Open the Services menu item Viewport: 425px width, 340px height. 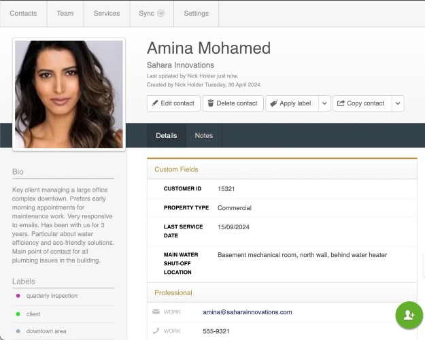[107, 14]
